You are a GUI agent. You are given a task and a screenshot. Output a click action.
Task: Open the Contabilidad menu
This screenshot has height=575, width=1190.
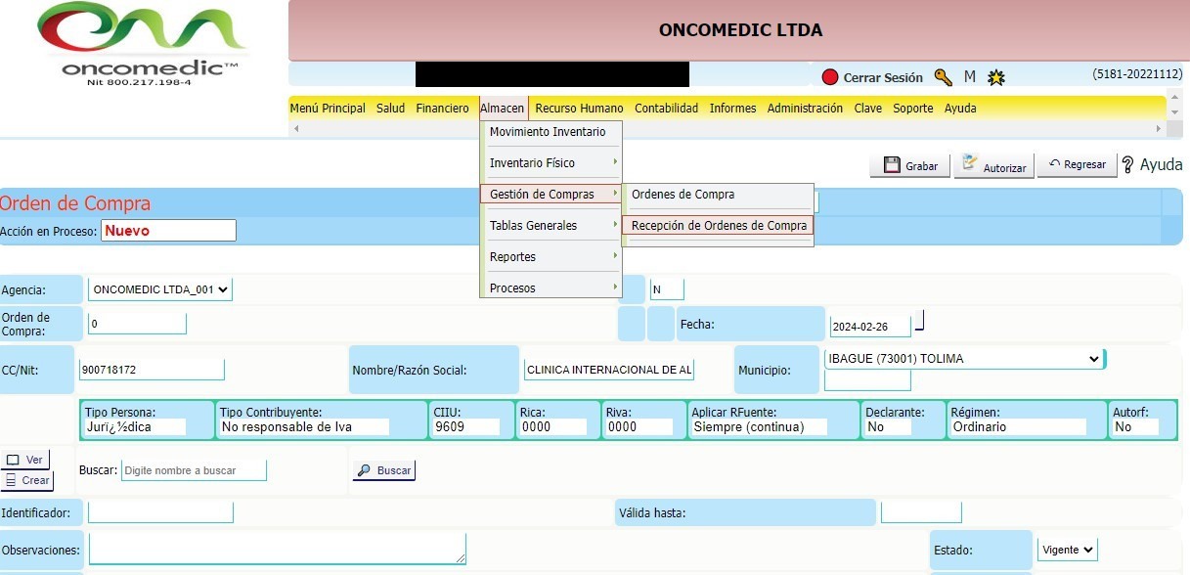(666, 109)
